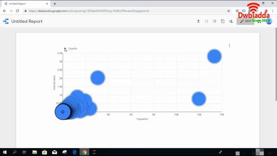Click the dark highlighted bubble at origin

point(63,112)
